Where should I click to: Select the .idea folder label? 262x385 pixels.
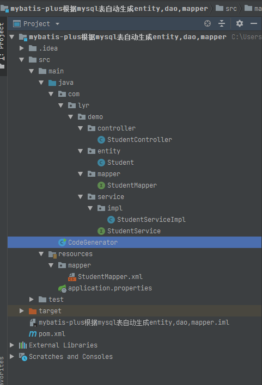pos(48,48)
